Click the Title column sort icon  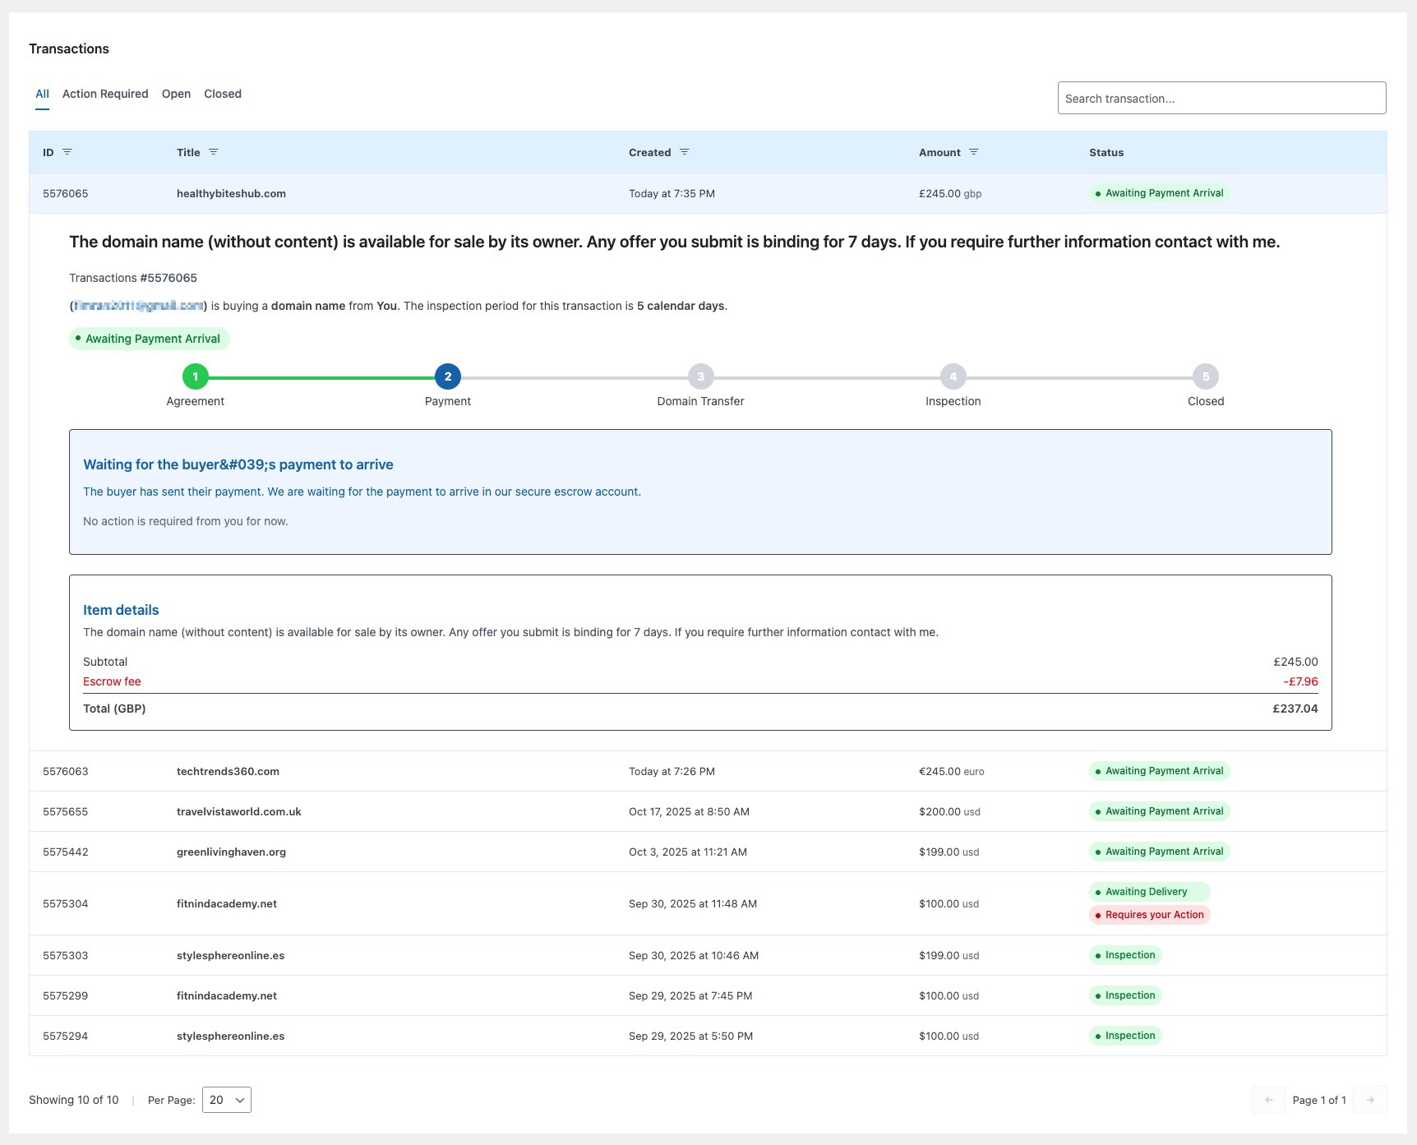pyautogui.click(x=214, y=152)
